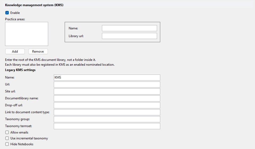Click the 'Enter the root of the KMS' note
The width and height of the screenshot is (255, 149).
point(50,60)
